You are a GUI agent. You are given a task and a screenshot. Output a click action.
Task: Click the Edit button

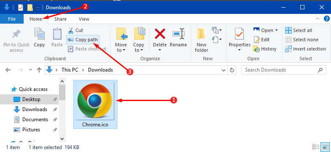[x=262, y=40]
